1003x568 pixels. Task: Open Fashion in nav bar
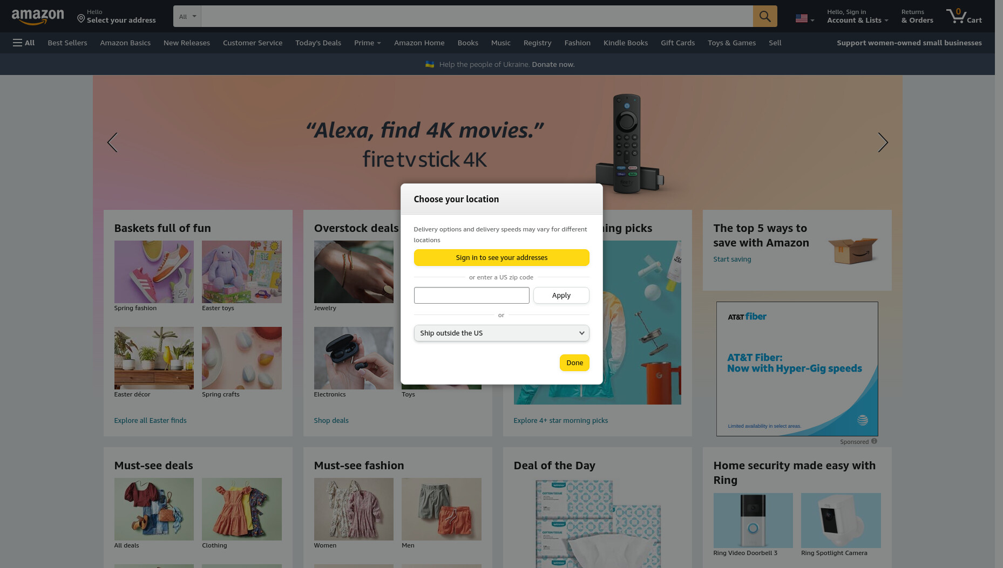(577, 43)
